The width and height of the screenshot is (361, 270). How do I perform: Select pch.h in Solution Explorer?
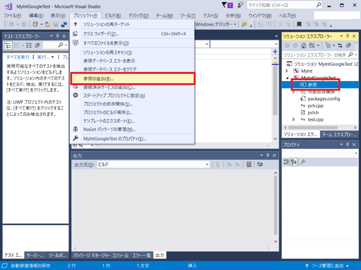click(313, 113)
